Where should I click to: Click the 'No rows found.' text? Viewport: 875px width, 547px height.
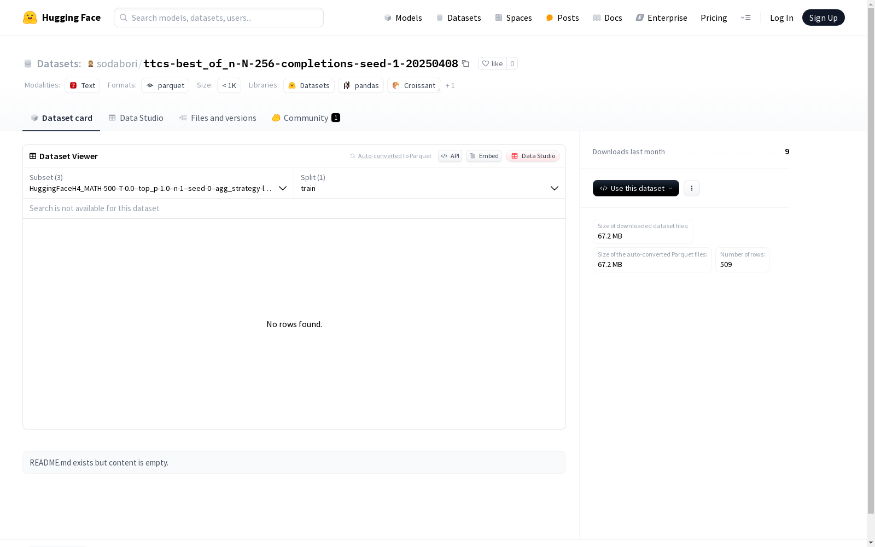294,324
